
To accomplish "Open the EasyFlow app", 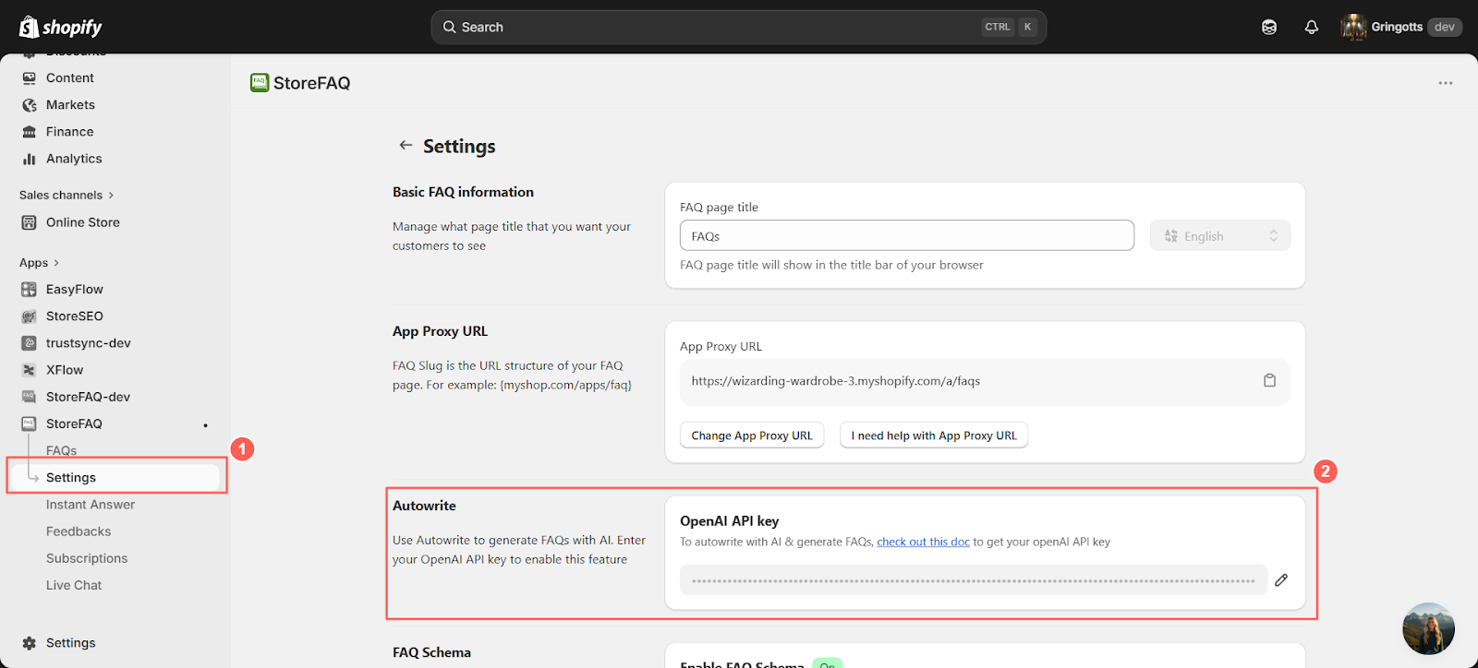I will click(x=75, y=290).
